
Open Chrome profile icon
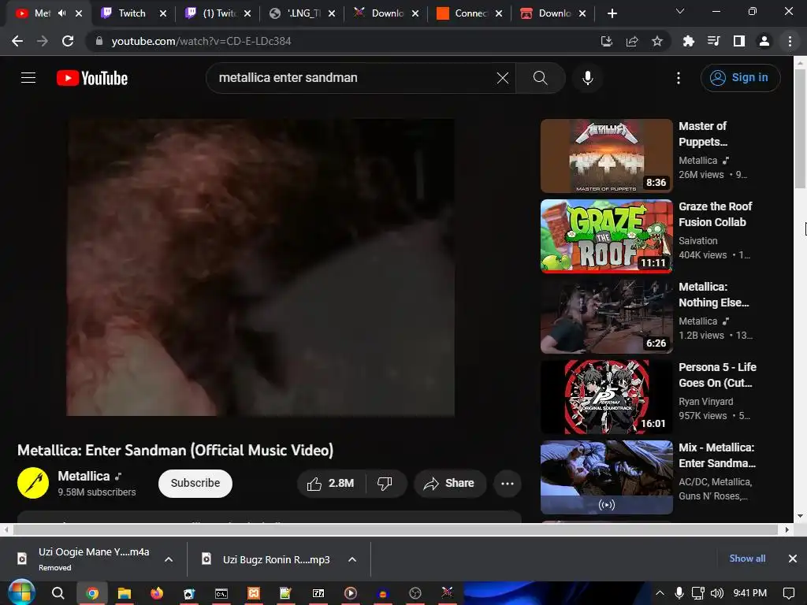[764, 41]
